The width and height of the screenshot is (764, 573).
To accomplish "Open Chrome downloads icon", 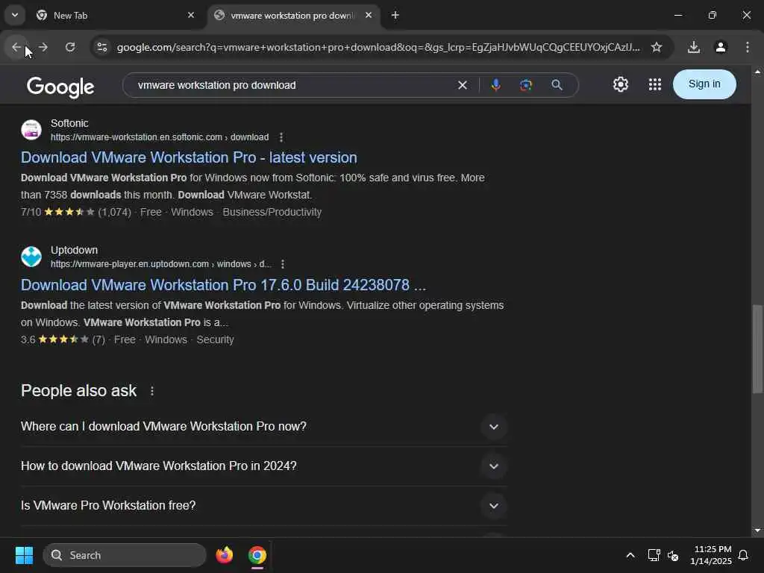I will 693,47.
